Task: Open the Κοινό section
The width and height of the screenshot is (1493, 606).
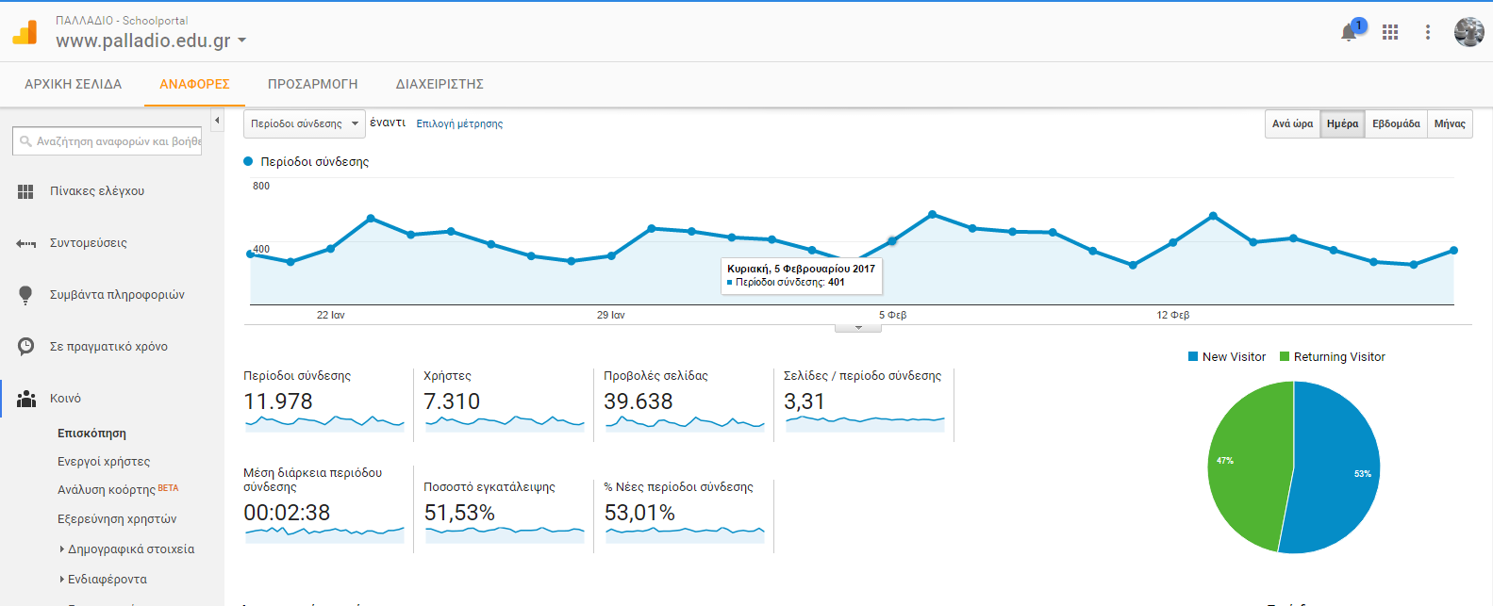Action: click(x=65, y=399)
